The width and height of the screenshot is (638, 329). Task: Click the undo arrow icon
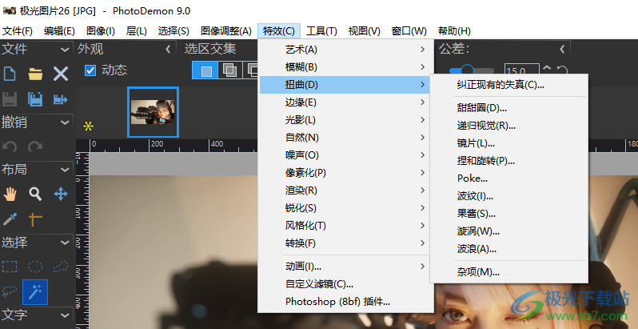10,146
